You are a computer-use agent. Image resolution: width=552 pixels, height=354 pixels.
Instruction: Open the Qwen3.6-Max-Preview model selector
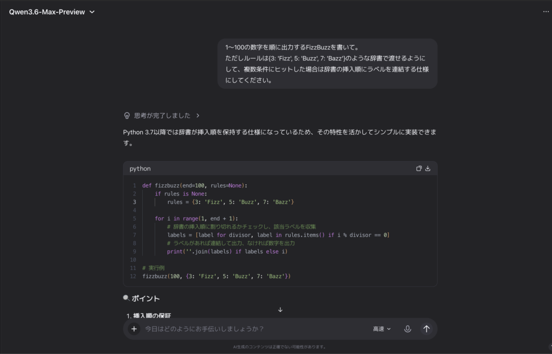[x=51, y=11]
